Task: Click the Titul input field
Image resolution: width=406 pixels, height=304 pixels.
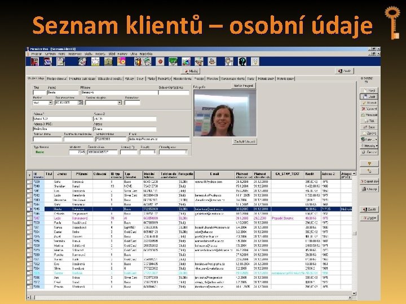Action: pyautogui.click(x=39, y=92)
